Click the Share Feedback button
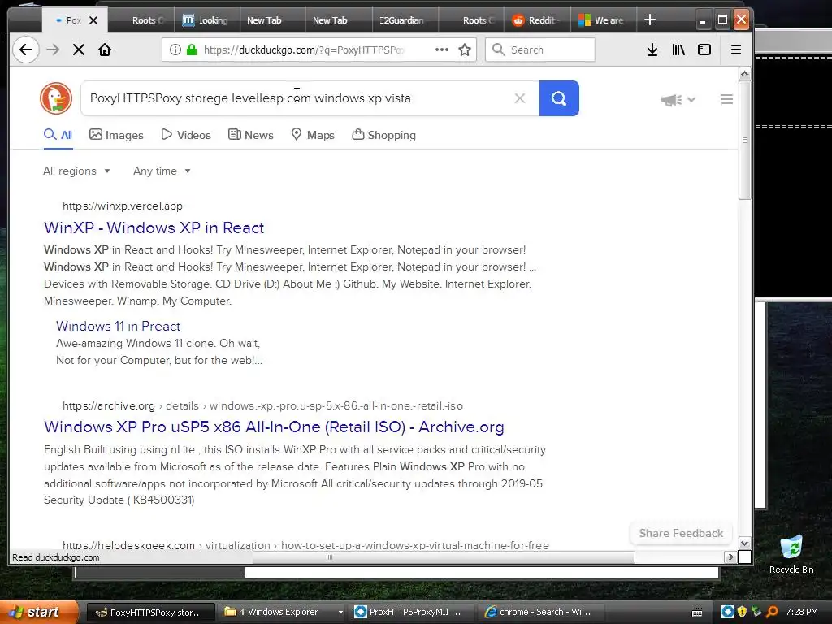This screenshot has width=832, height=624. (681, 533)
